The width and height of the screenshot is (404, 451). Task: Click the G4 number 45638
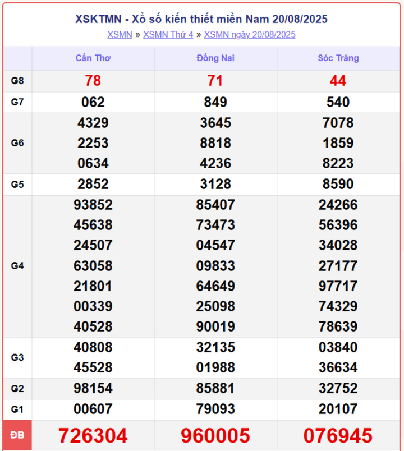93,225
